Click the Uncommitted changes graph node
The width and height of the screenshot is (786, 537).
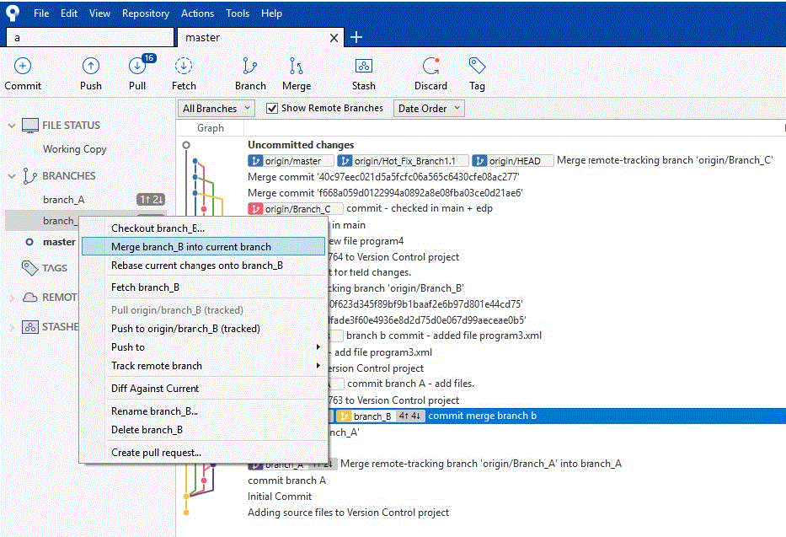(186, 145)
